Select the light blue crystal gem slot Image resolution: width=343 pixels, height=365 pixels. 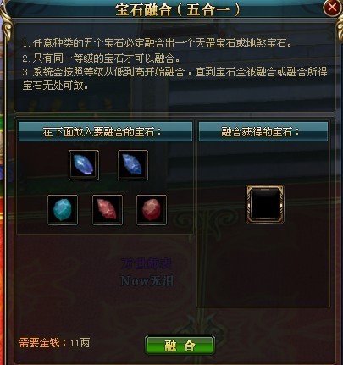(84, 165)
